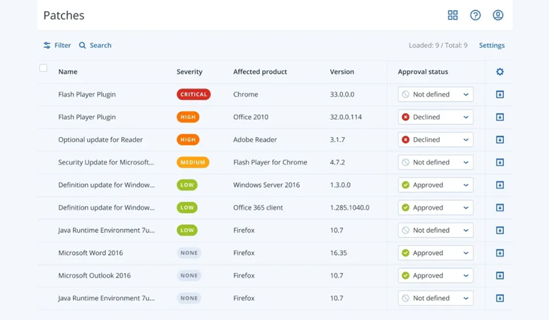The height and width of the screenshot is (320, 549).
Task: Sort by the Severity column header
Action: click(x=189, y=72)
